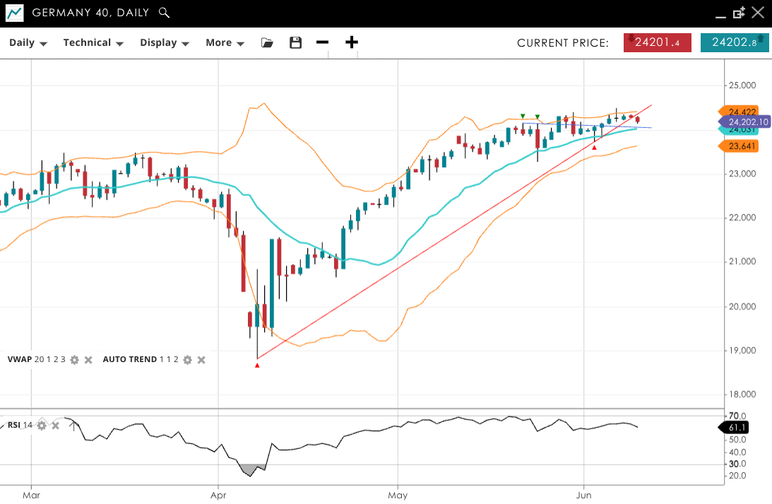Zoom out with the minus icon

pos(322,42)
